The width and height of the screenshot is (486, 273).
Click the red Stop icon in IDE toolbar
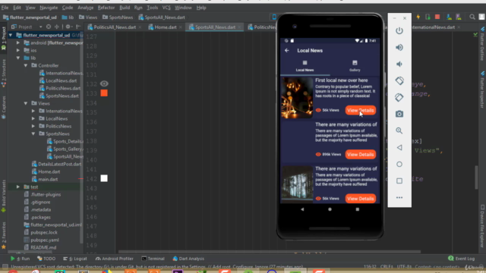[437, 17]
